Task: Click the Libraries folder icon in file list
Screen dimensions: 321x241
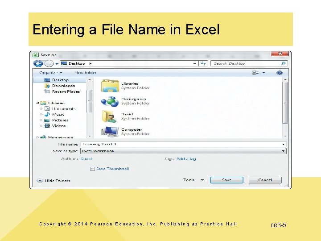Action: (110, 86)
